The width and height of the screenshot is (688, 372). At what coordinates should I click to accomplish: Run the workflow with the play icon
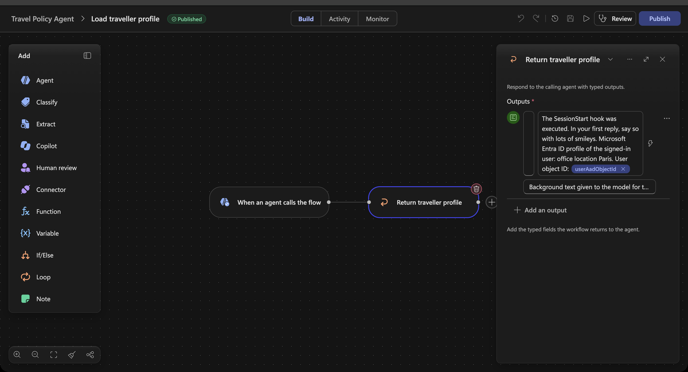(x=586, y=18)
